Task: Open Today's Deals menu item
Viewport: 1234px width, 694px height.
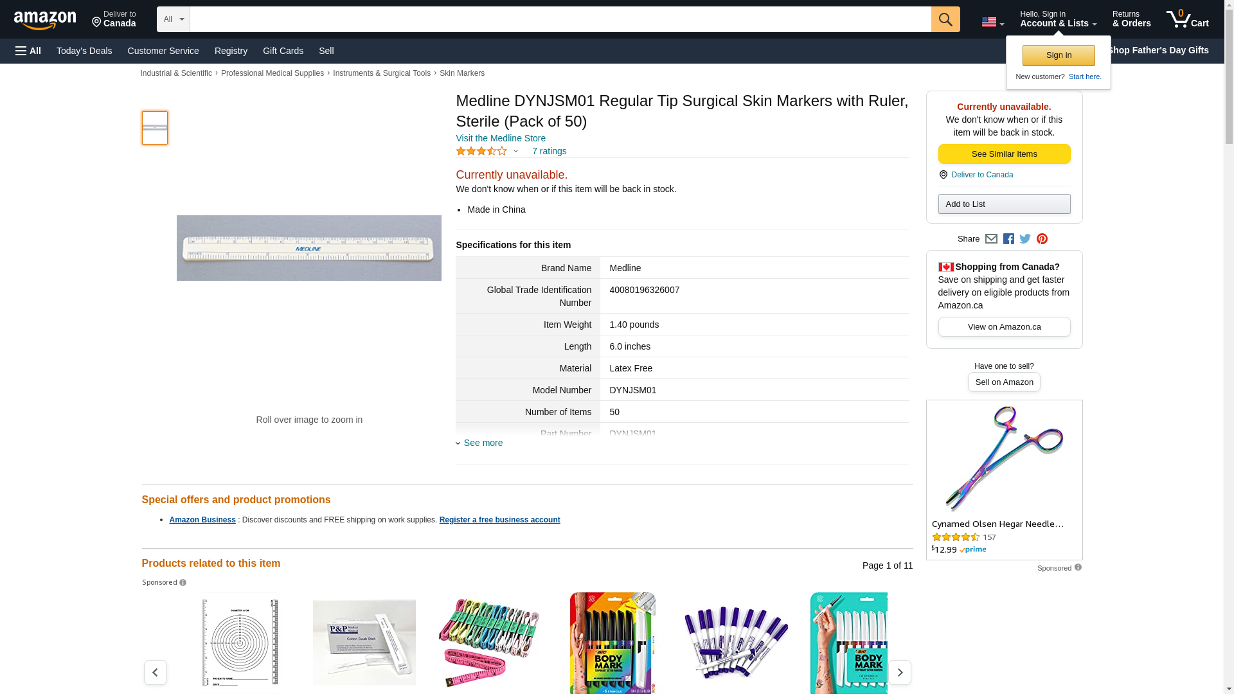Action: (84, 51)
